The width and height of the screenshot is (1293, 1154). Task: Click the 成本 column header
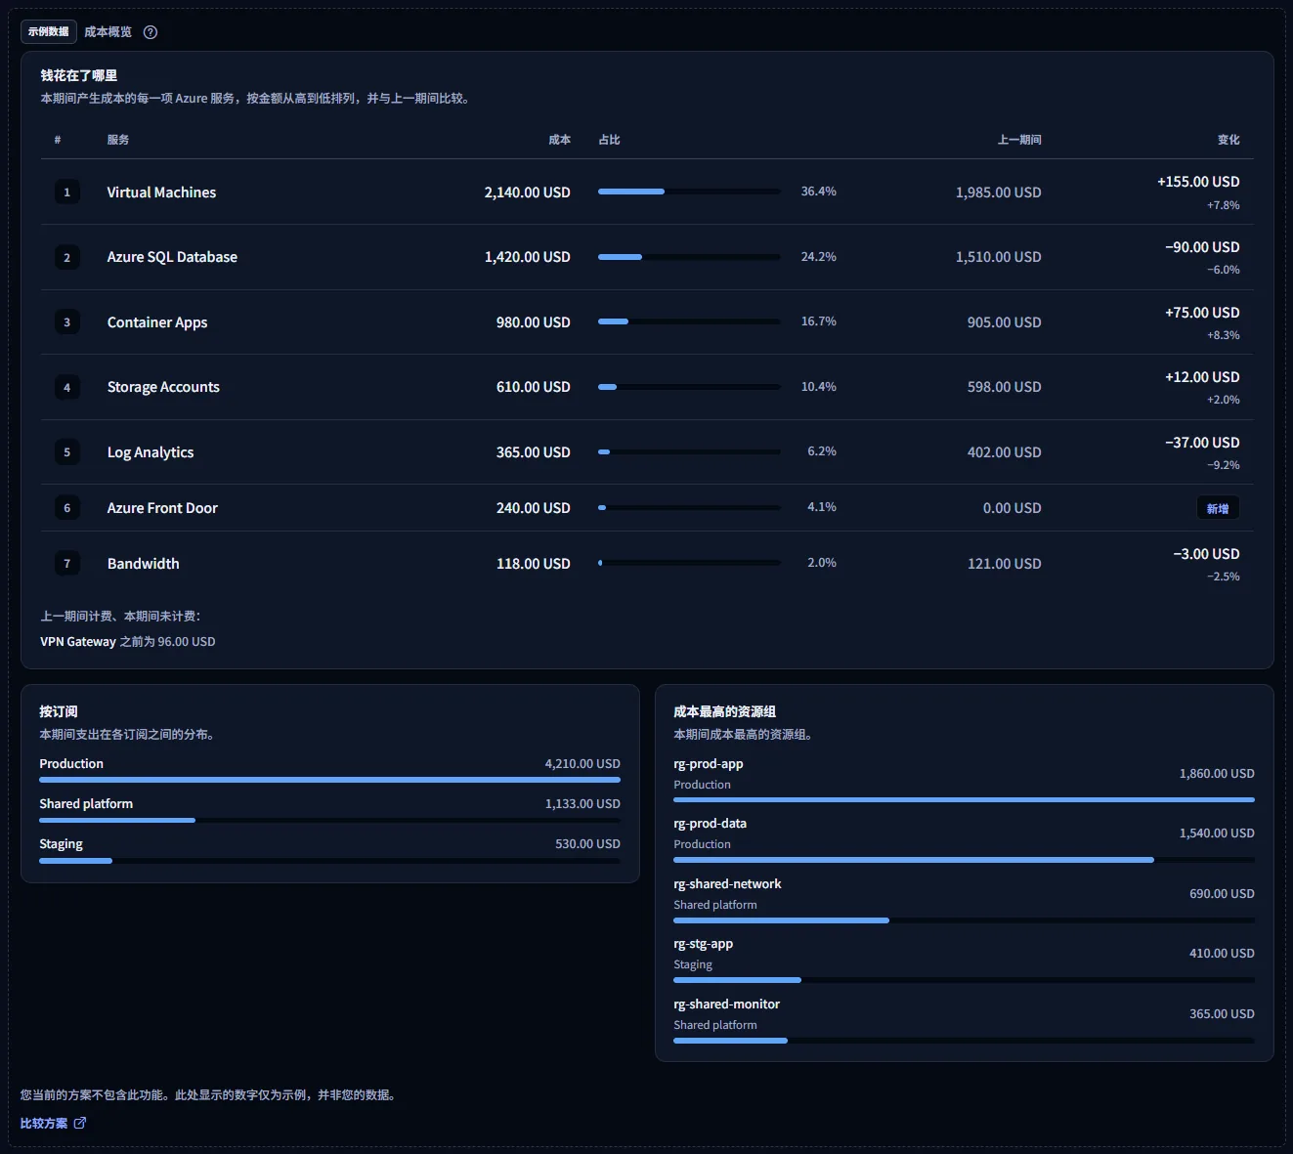pos(559,140)
